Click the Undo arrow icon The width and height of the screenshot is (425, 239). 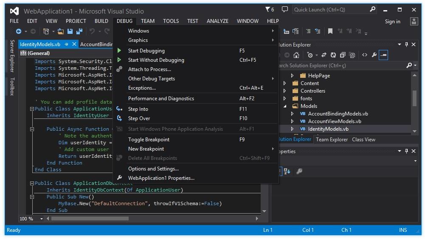point(92,31)
